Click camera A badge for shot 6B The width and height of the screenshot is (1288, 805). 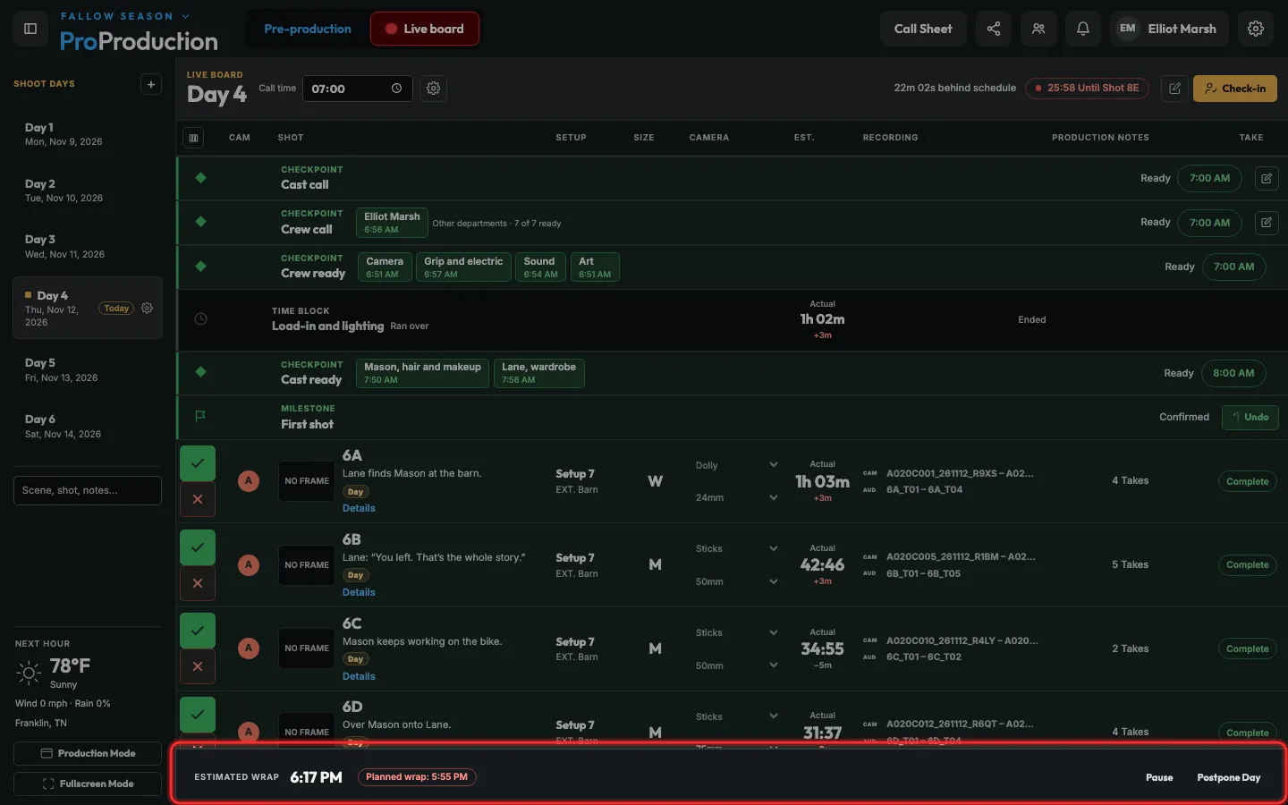click(249, 565)
